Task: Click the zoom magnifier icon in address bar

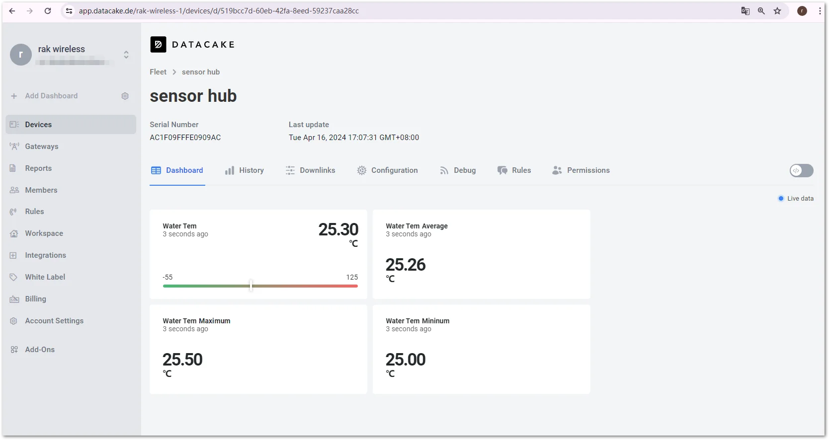Action: pyautogui.click(x=761, y=11)
